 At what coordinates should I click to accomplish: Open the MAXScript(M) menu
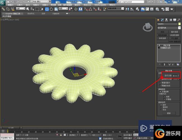[100, 5]
